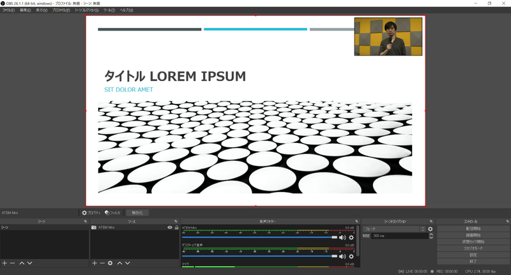Open 設定 from Controls panel
The height and width of the screenshot is (275, 511).
click(473, 255)
